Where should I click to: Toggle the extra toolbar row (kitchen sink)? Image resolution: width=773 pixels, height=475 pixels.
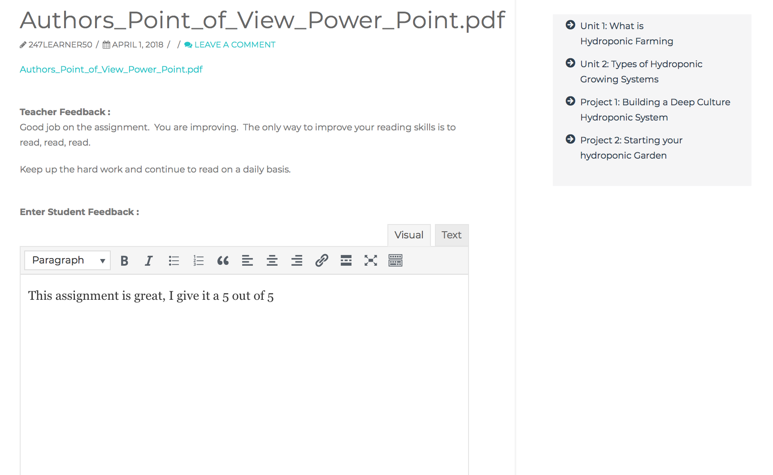[x=395, y=261]
